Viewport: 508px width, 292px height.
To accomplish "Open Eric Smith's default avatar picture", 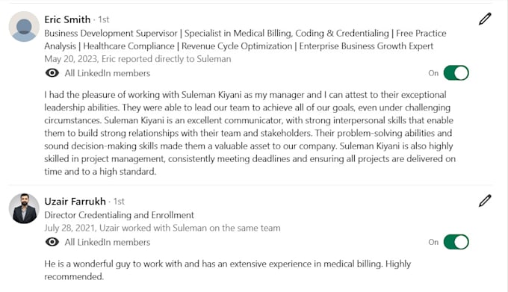I will click(x=24, y=27).
